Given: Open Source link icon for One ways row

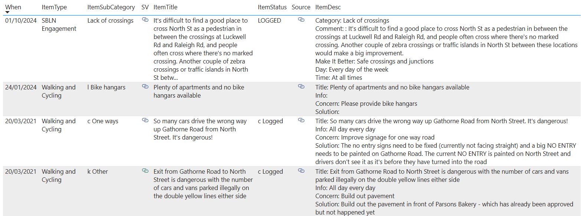Looking at the screenshot, I should 301,120.
